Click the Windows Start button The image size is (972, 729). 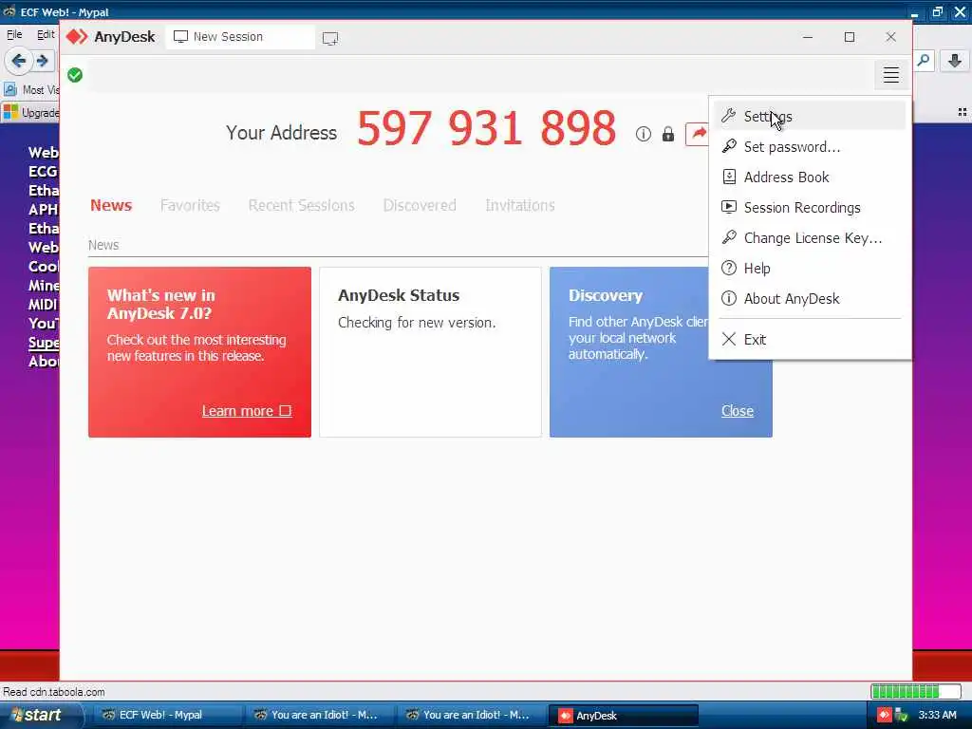pos(40,715)
